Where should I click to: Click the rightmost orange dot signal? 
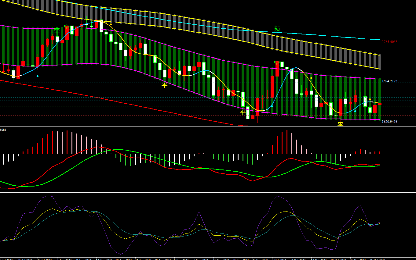370,99
